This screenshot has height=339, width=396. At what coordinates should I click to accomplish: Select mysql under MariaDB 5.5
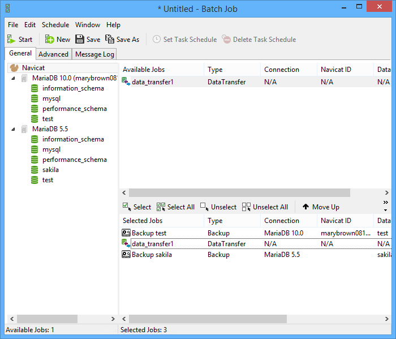(51, 149)
